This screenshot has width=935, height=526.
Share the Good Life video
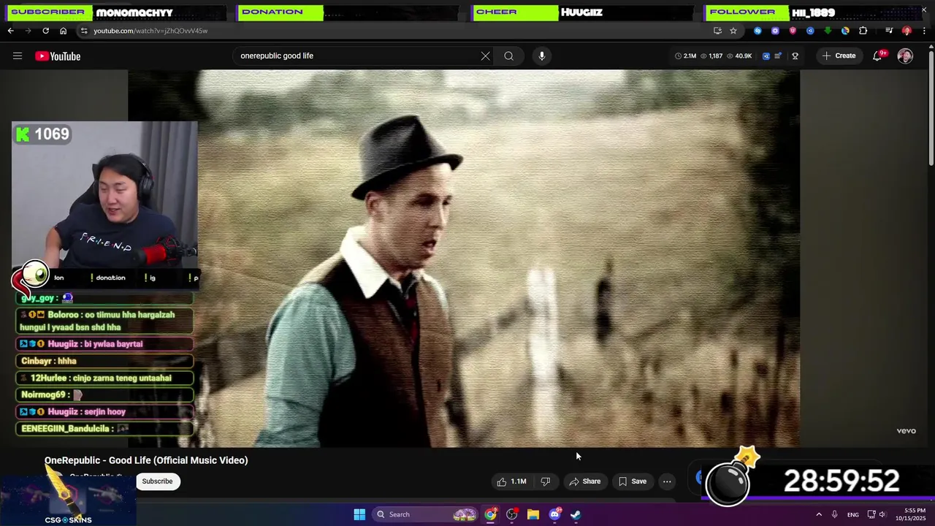(x=584, y=481)
